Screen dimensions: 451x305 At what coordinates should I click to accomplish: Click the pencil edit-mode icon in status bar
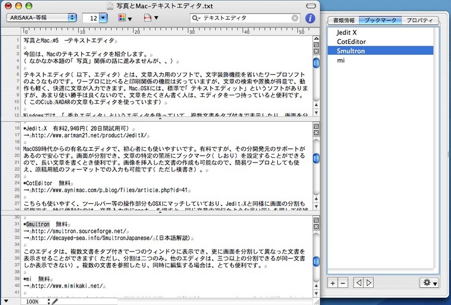[x=55, y=301]
